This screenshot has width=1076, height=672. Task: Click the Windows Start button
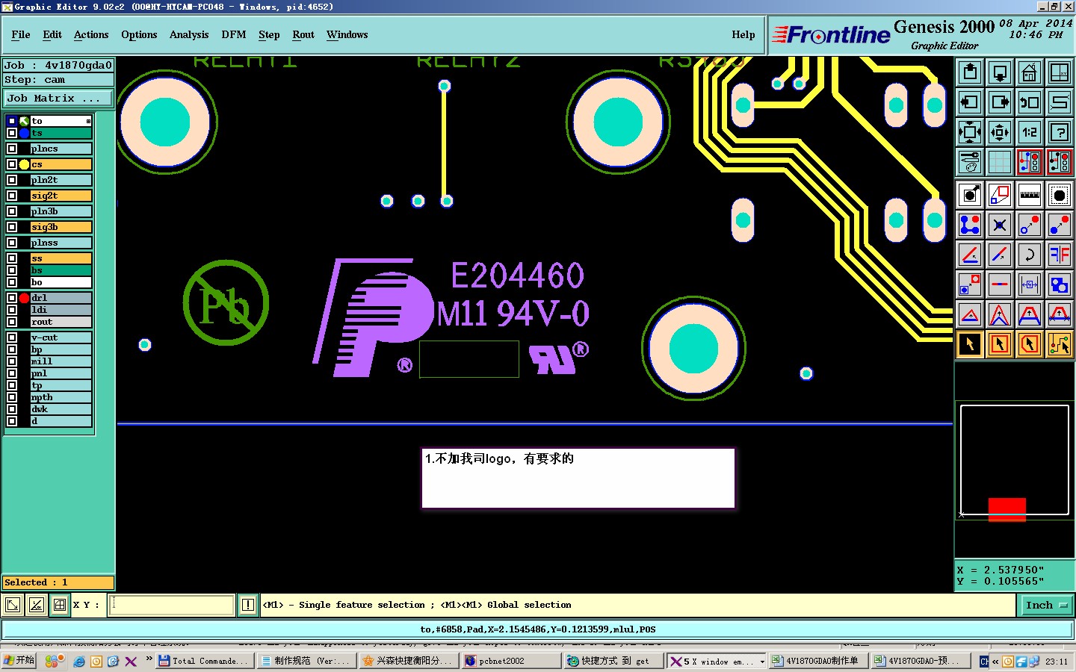point(19,661)
